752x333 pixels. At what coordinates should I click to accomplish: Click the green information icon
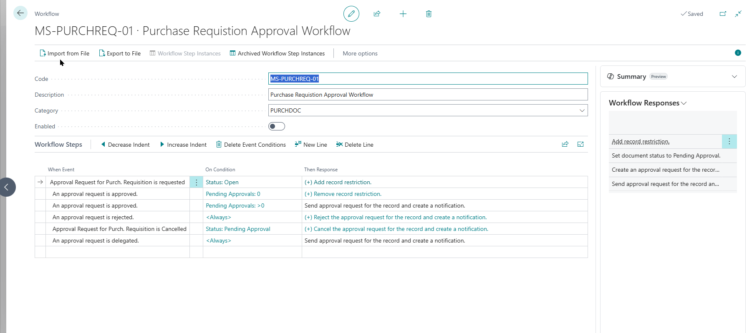click(738, 53)
